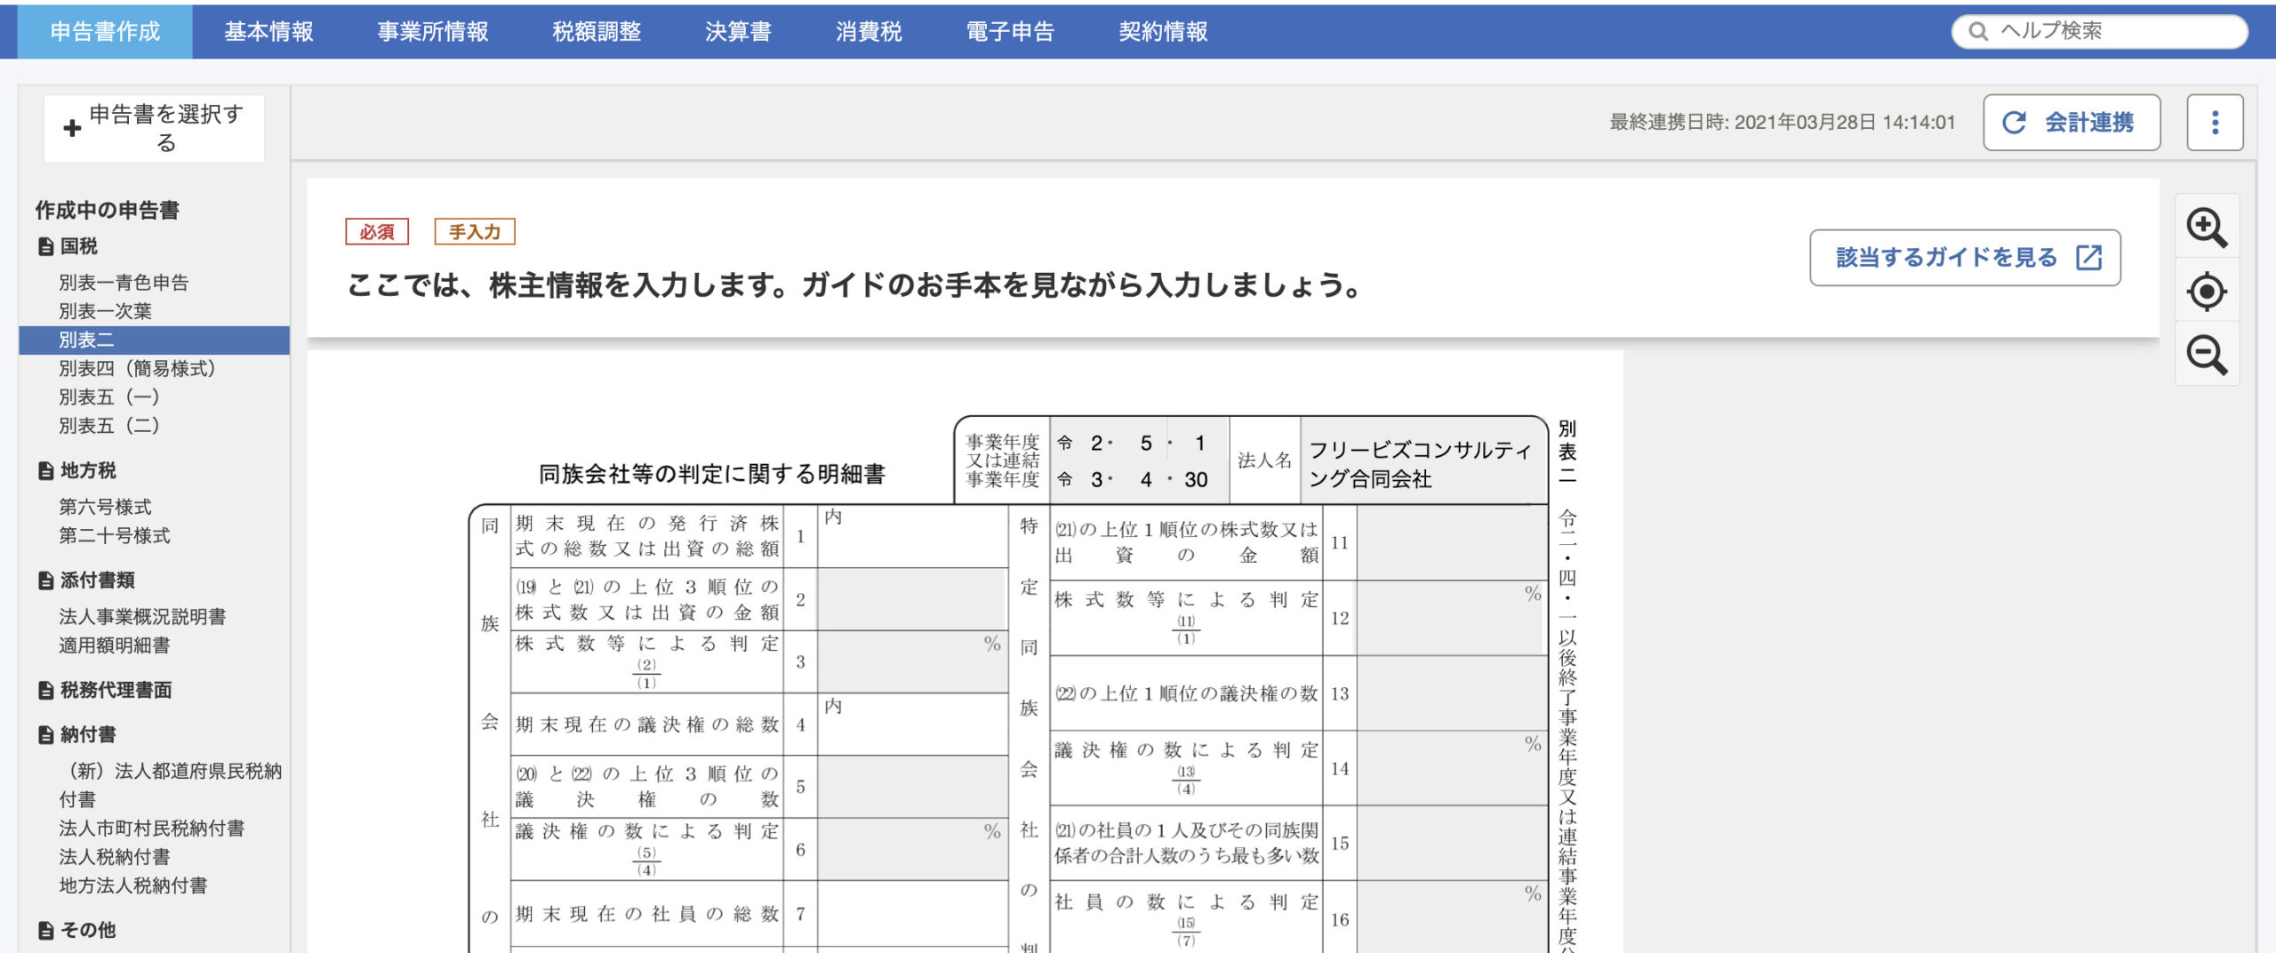
Task: Click field 4 議決権の総数 input
Action: [x=912, y=725]
